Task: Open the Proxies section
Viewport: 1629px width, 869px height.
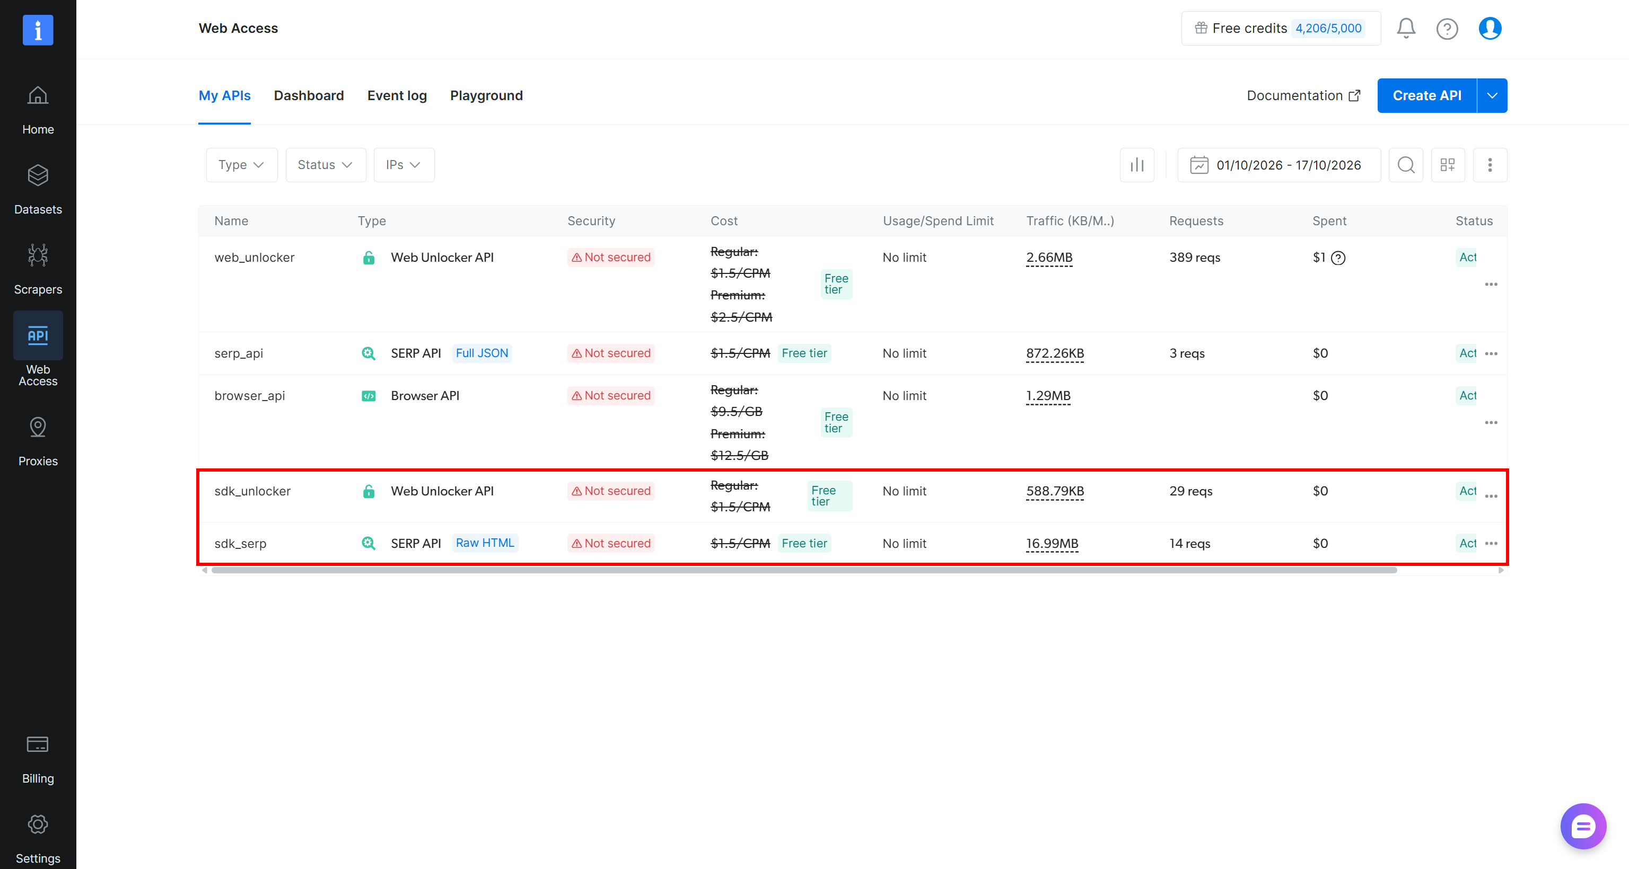Action: click(x=38, y=442)
